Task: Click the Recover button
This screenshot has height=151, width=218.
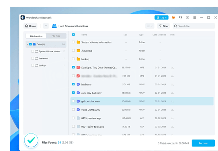Action: tap(203, 143)
